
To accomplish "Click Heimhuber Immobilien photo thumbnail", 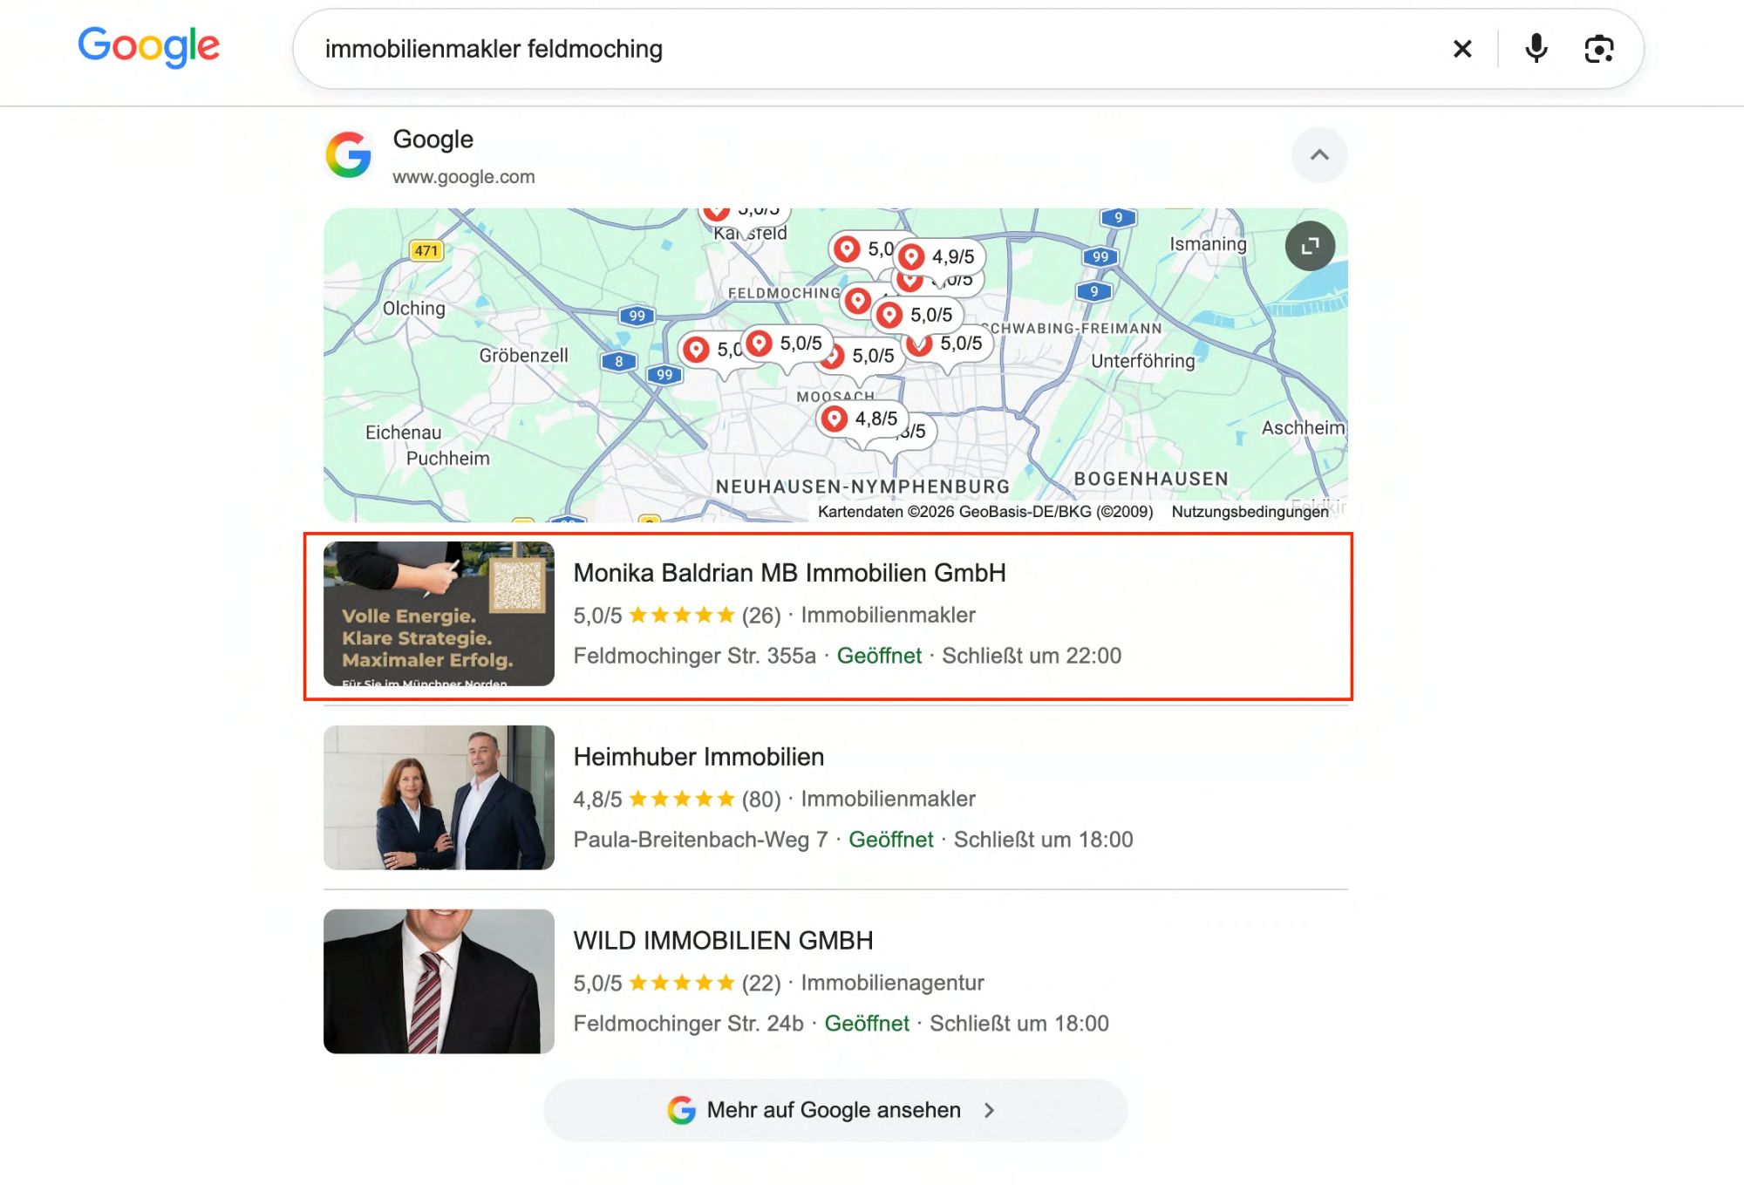I will pos(439,798).
